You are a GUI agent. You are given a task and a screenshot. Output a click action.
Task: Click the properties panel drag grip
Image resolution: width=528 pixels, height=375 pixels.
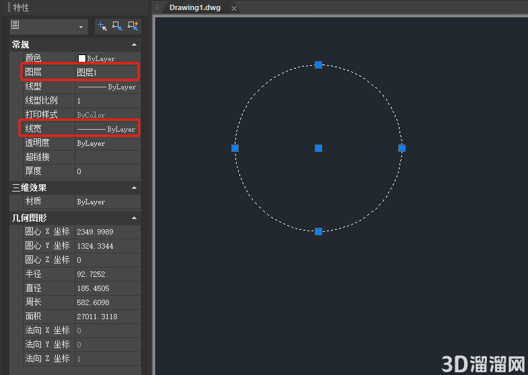pos(9,7)
